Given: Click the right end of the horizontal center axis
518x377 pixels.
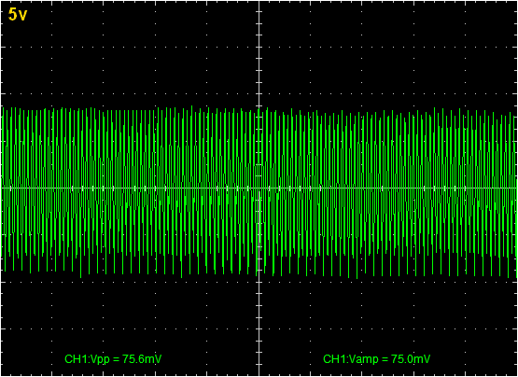Looking at the screenshot, I should 516,188.
